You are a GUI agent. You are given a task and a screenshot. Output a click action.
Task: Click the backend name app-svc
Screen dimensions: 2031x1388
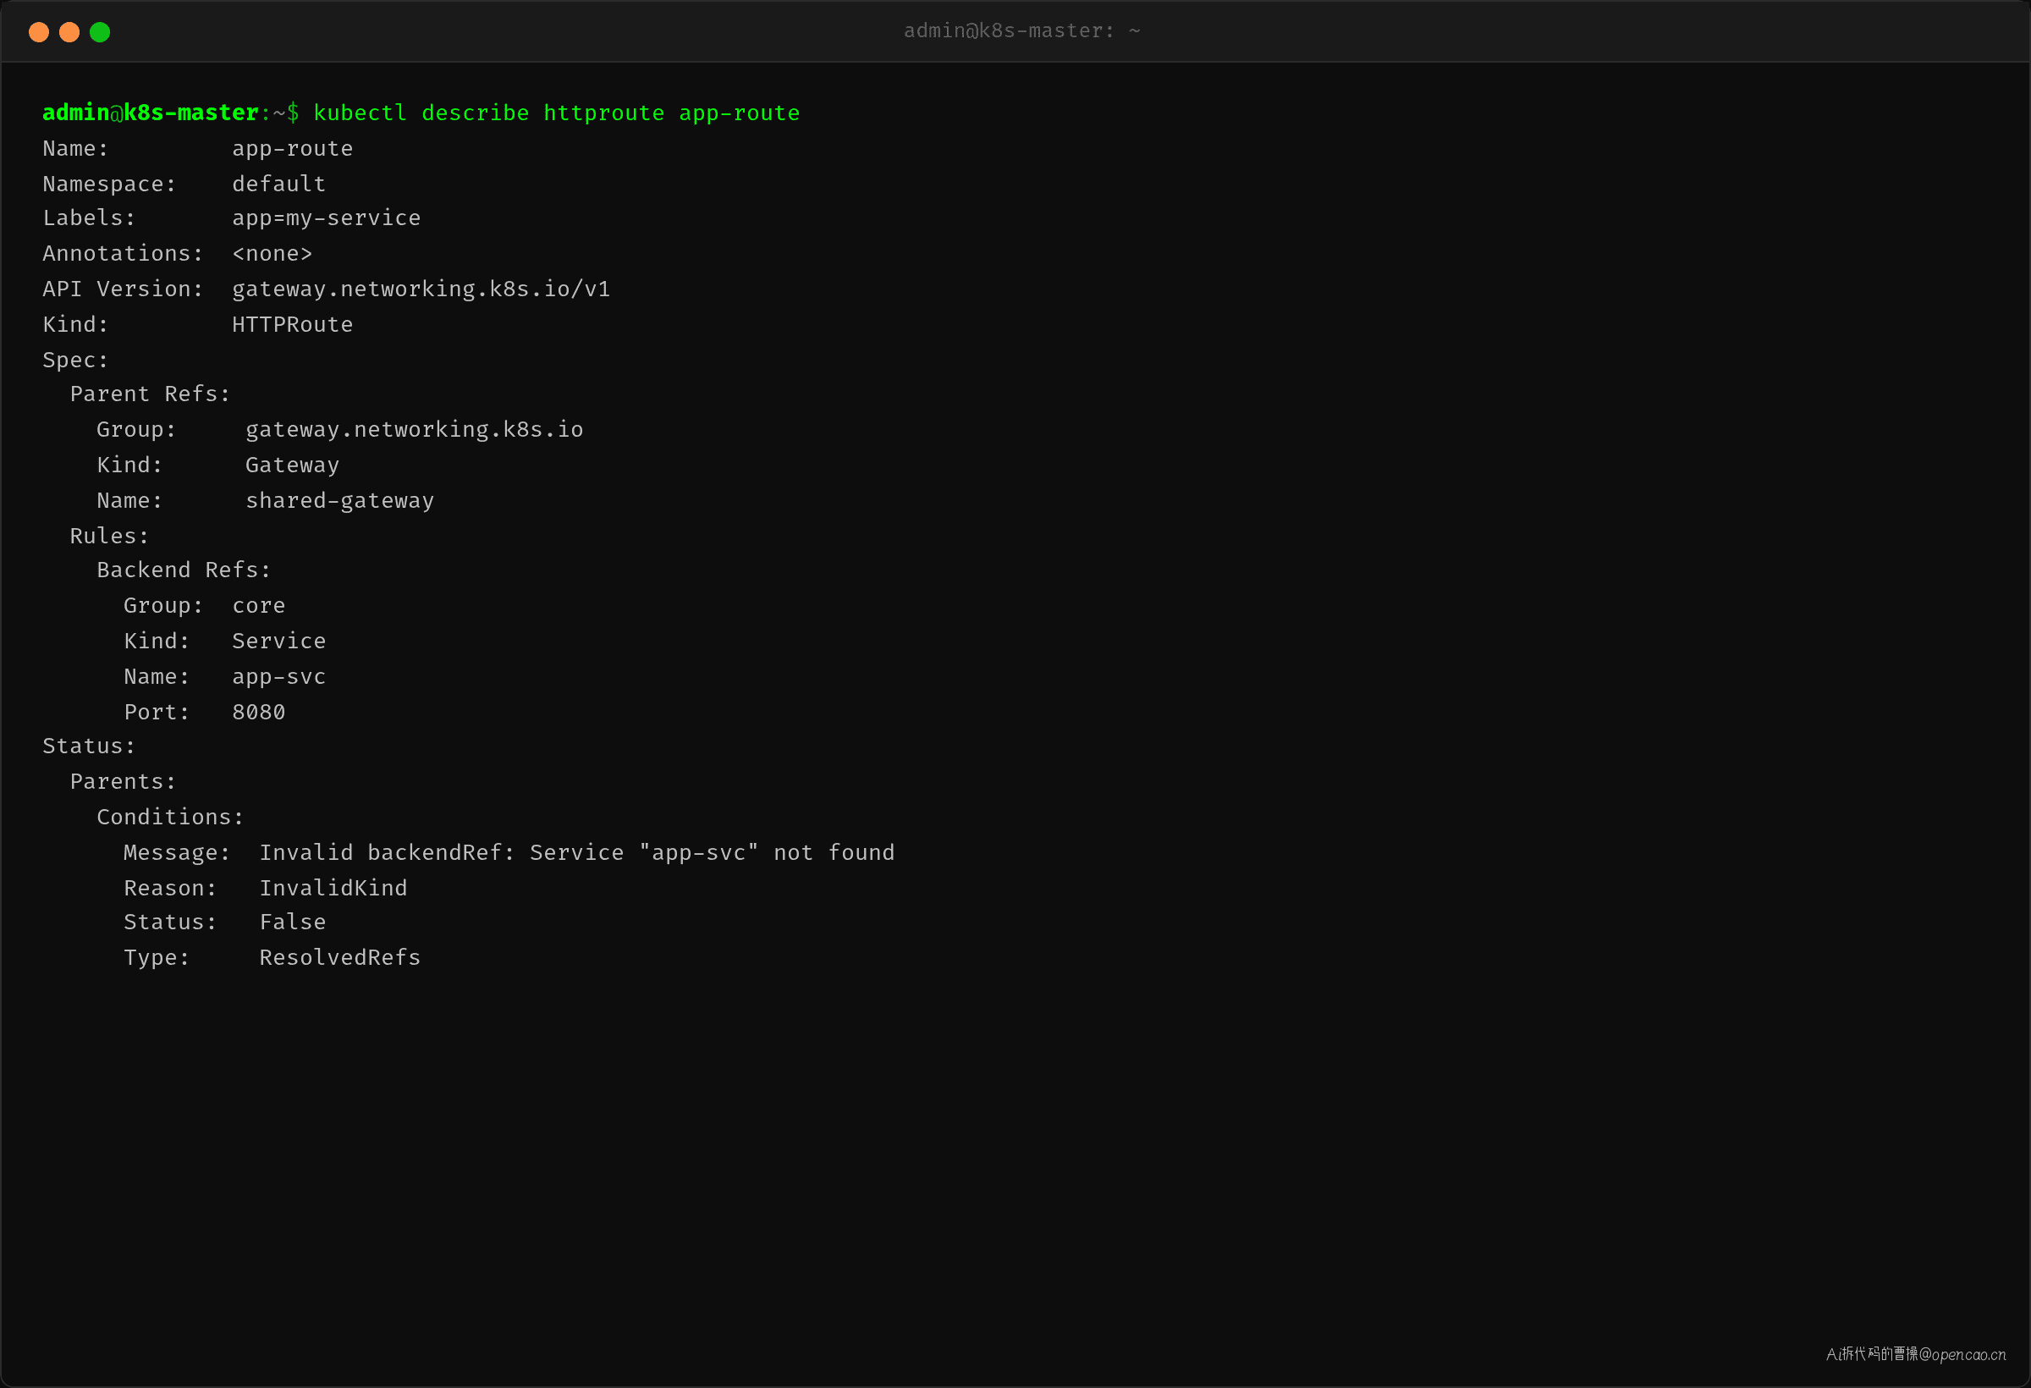click(278, 677)
